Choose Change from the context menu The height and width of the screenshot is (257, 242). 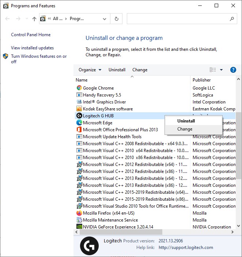pos(193,129)
